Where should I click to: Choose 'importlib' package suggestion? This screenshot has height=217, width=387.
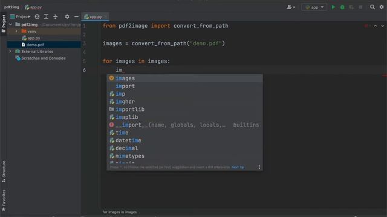click(x=184, y=109)
